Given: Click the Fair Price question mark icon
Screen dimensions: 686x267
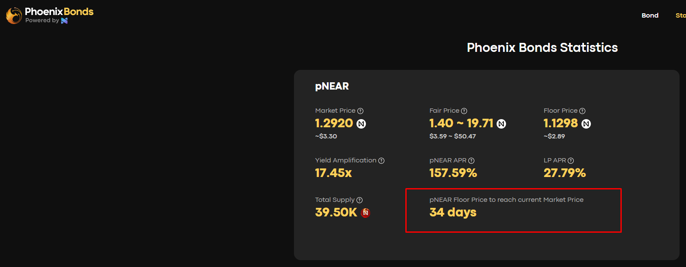Looking at the screenshot, I should click(x=464, y=111).
